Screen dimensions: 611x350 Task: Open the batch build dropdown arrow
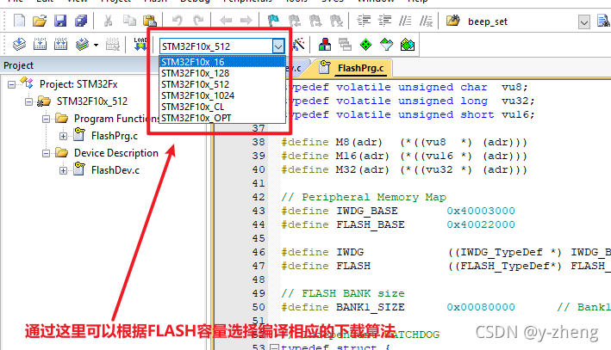pos(96,45)
